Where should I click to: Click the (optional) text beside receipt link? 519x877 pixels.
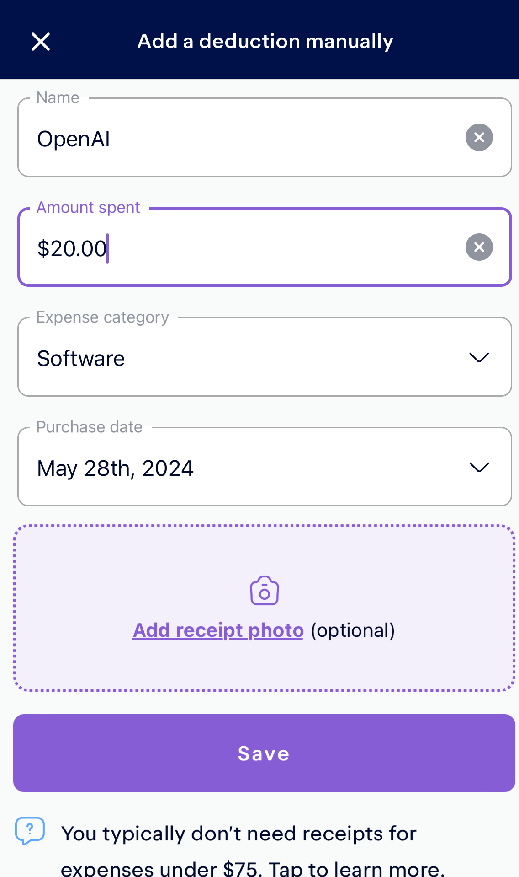[353, 630]
